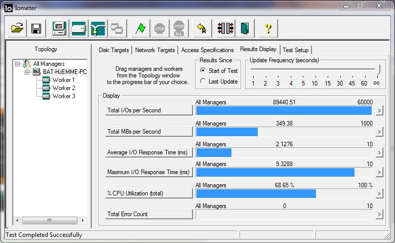Duplicate the selected worker
The width and height of the screenshot is (395, 243).
117,28
